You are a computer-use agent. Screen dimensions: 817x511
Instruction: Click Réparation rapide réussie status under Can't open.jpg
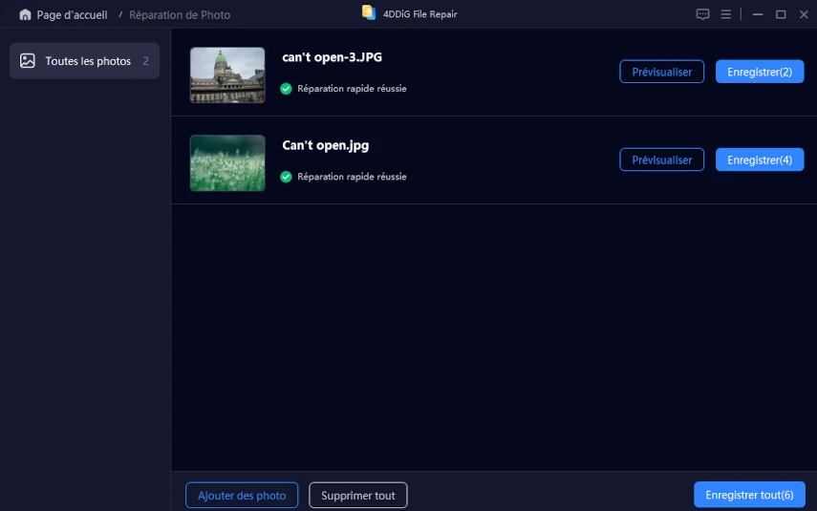click(352, 177)
